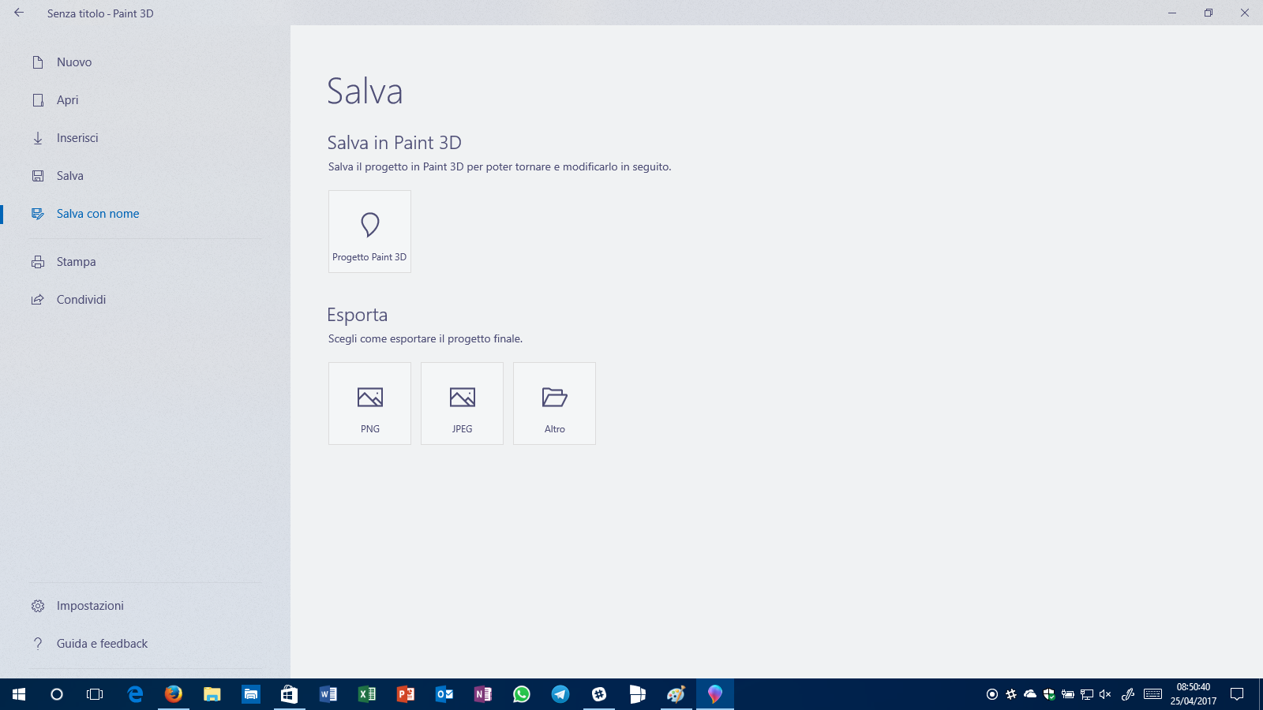Open the Condividi sidebar option

click(145, 300)
